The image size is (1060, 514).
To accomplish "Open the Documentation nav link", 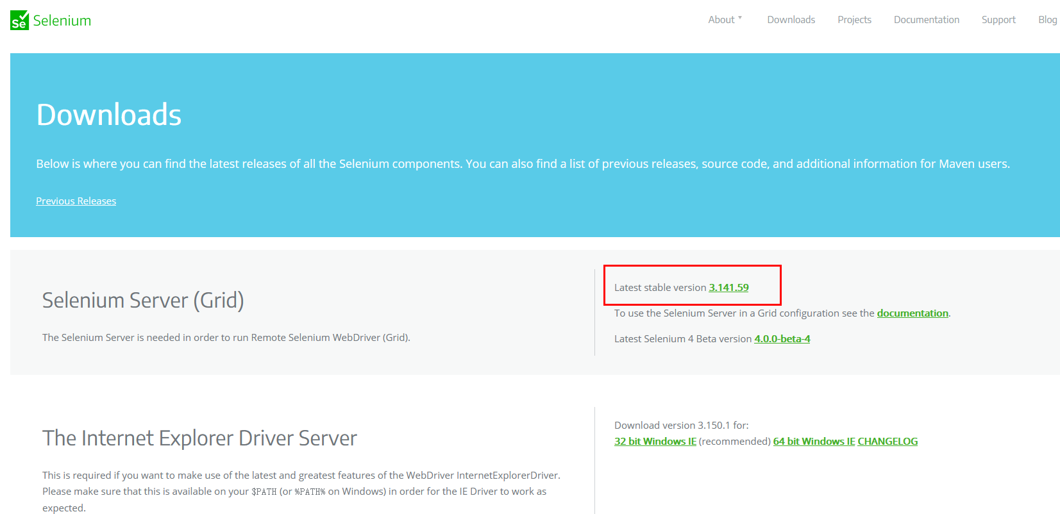I will click(927, 20).
